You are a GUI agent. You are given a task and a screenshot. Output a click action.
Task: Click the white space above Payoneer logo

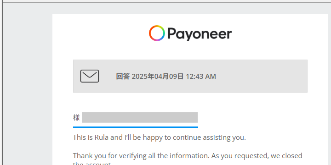pyautogui.click(x=190, y=19)
